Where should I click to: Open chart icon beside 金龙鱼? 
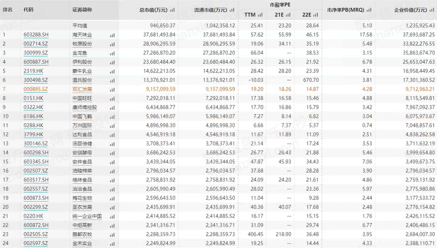tap(112, 54)
